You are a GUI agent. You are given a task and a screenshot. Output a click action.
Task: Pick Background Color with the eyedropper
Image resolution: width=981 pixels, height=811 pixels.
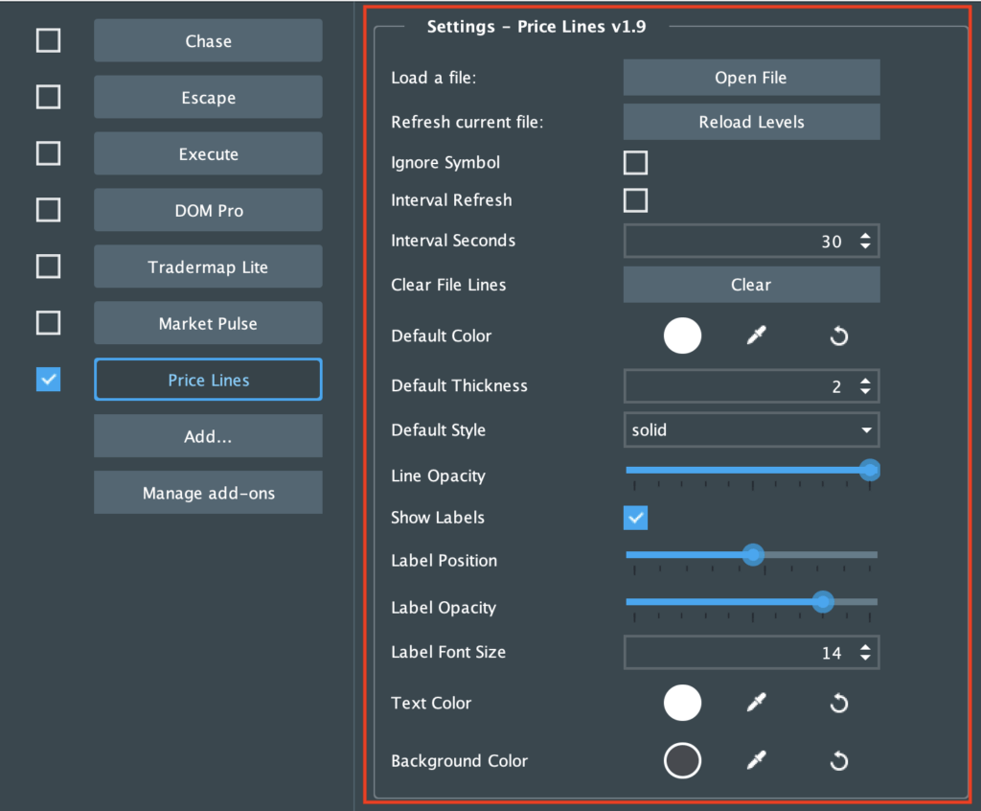[756, 760]
